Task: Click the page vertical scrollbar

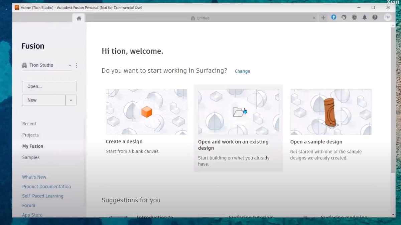Action: pos(393,100)
